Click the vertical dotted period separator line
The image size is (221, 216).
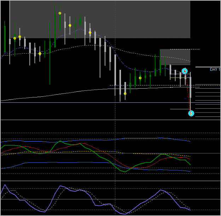(x=115, y=108)
